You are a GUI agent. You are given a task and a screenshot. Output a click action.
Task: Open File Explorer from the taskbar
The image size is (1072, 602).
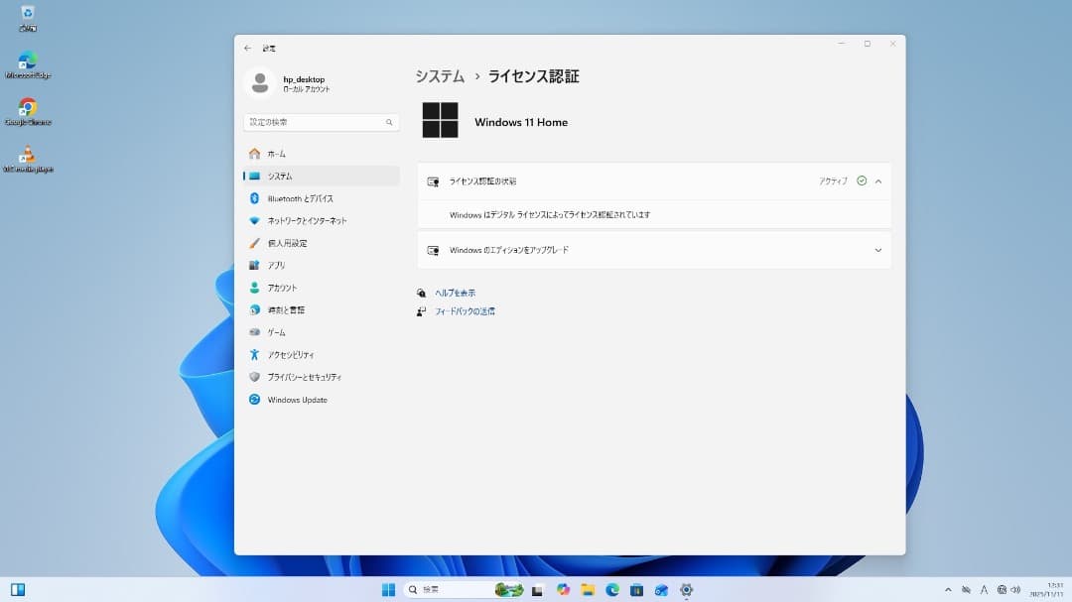588,590
